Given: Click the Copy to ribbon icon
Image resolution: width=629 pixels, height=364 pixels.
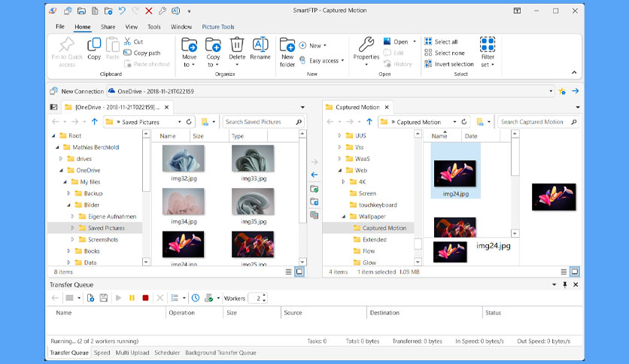Looking at the screenshot, I should (x=213, y=45).
